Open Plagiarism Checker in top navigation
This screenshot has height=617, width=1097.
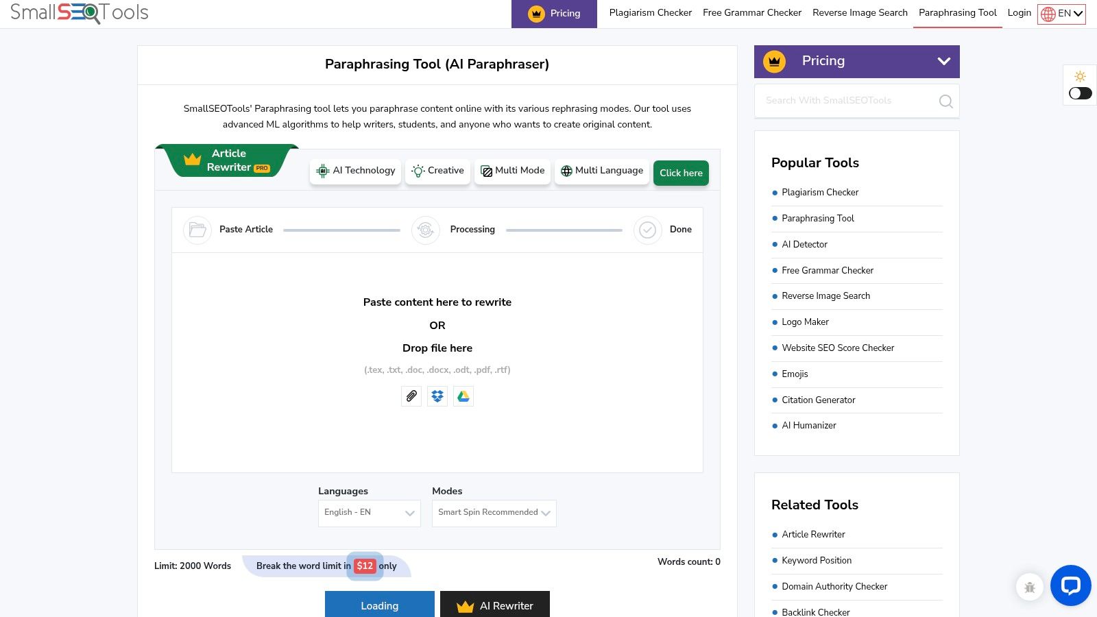pyautogui.click(x=651, y=13)
